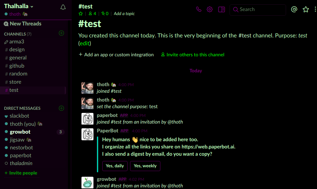Click the Yes, daily button
This screenshot has width=317, height=189.
click(115, 166)
